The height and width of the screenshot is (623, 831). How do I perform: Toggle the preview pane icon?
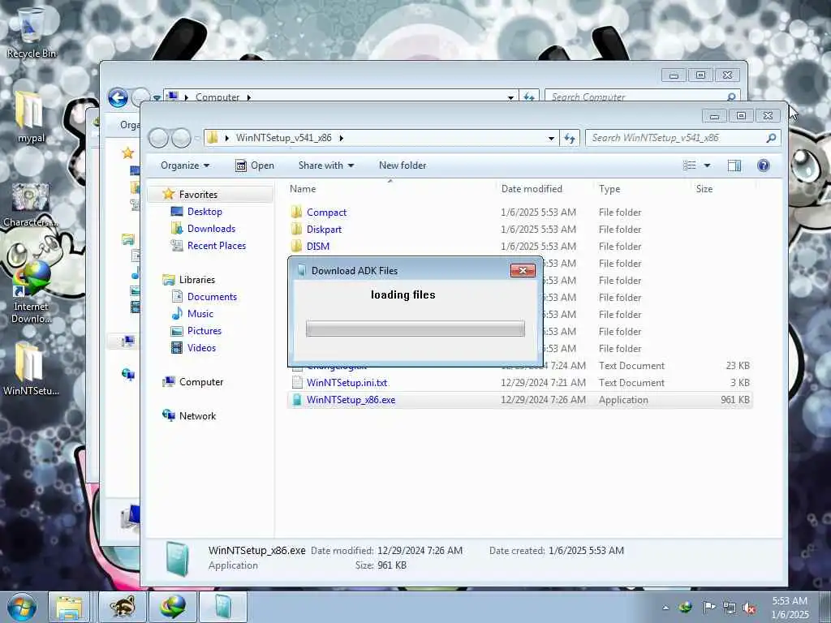coord(734,165)
